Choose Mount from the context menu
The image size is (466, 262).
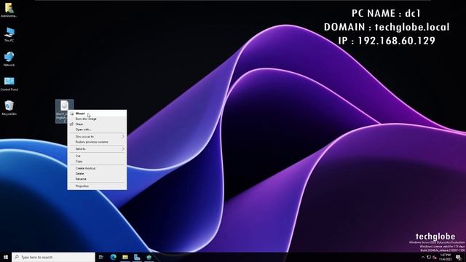97,114
